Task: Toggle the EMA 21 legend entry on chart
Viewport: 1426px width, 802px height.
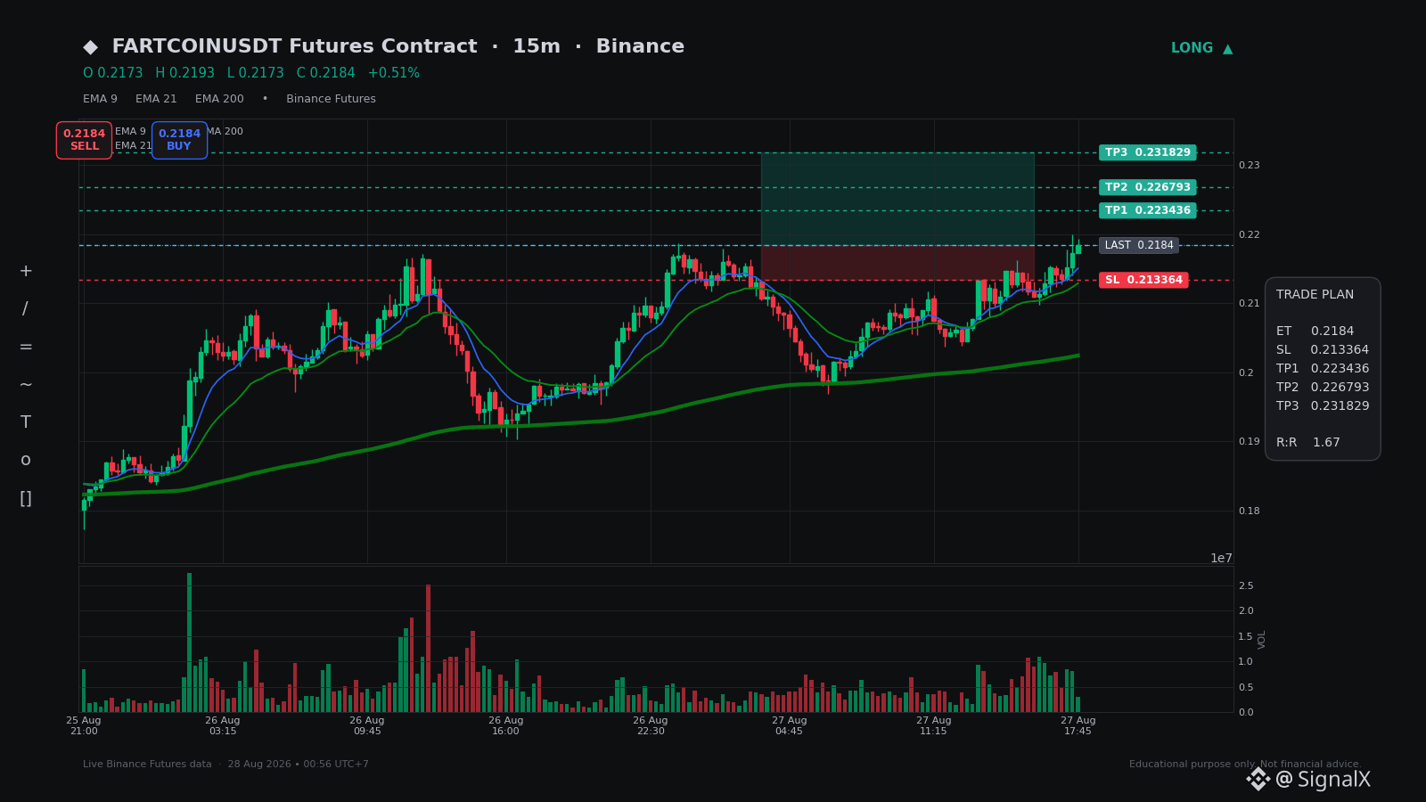Action: click(133, 146)
